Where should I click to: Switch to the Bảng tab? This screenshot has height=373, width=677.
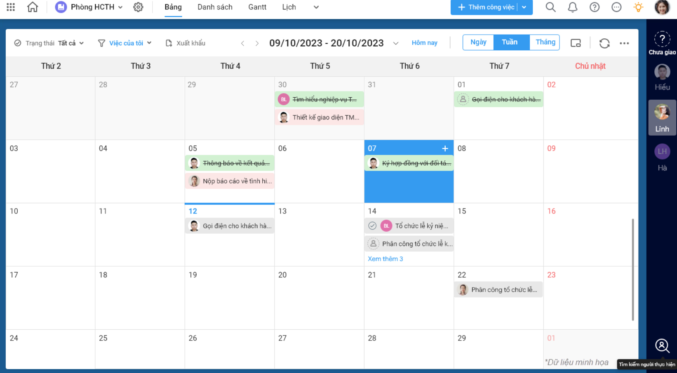coord(173,7)
